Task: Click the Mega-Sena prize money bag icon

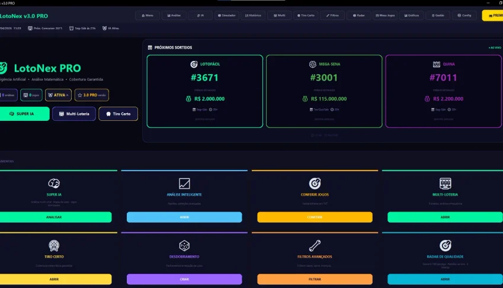Action: 305,99
